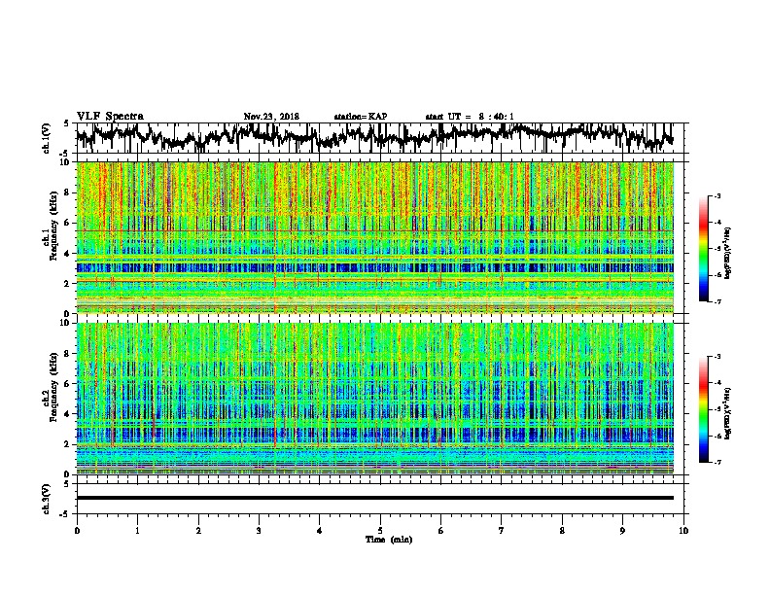Click the time axis tick label "7"
This screenshot has width=770, height=595.
coord(502,530)
